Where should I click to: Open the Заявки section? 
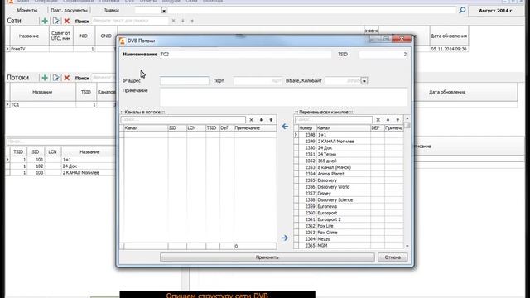pos(111,10)
